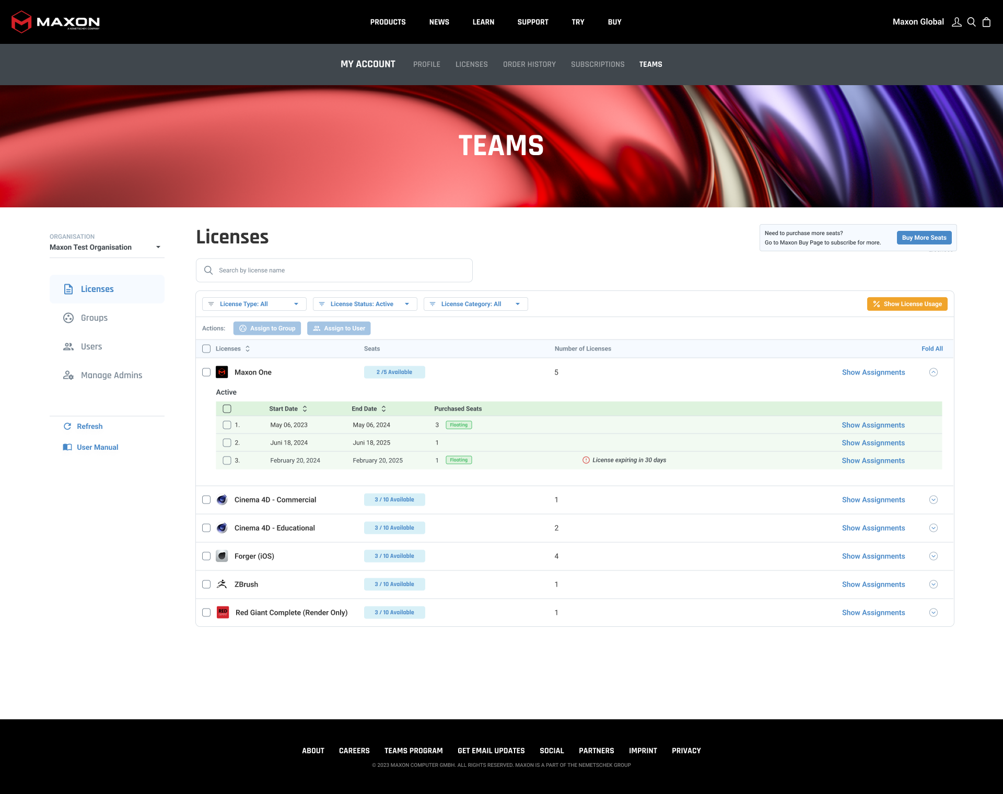Click the license expiring warning icon
Image resolution: width=1003 pixels, height=794 pixels.
click(586, 460)
